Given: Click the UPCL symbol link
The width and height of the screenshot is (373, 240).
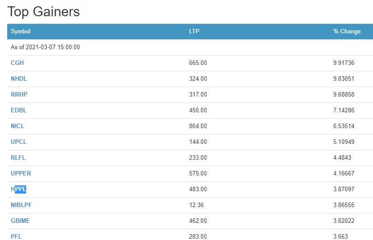Looking at the screenshot, I should pyautogui.click(x=19, y=142).
